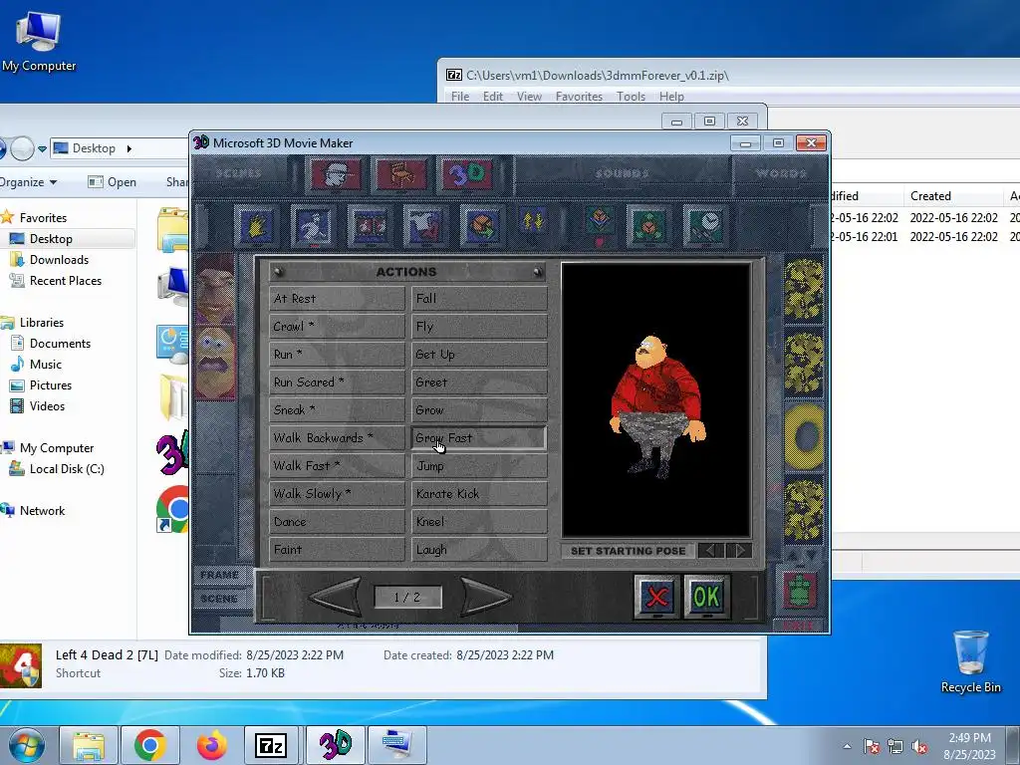Image resolution: width=1020 pixels, height=765 pixels.
Task: Click Open button in Explorer toolbar
Action: tap(112, 182)
